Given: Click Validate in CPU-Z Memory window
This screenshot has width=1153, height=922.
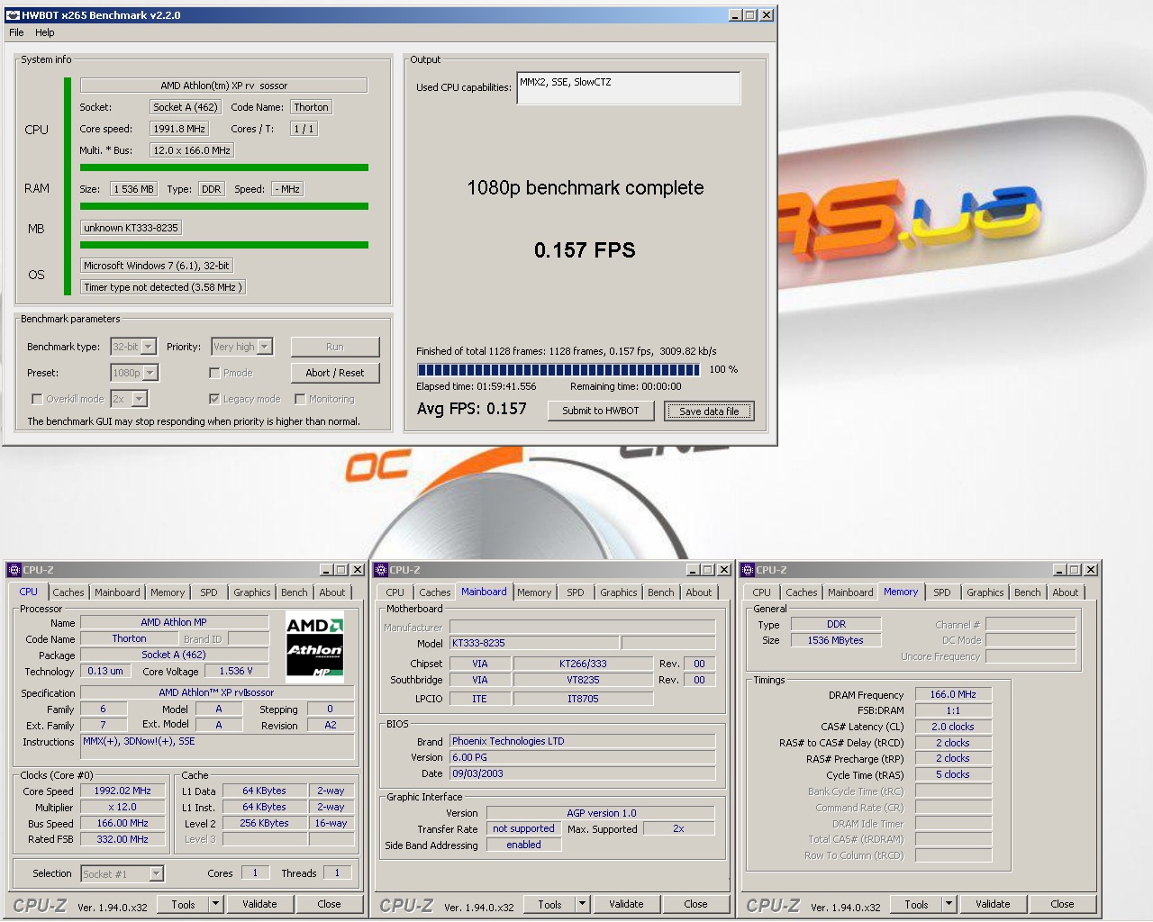Looking at the screenshot, I should [993, 904].
